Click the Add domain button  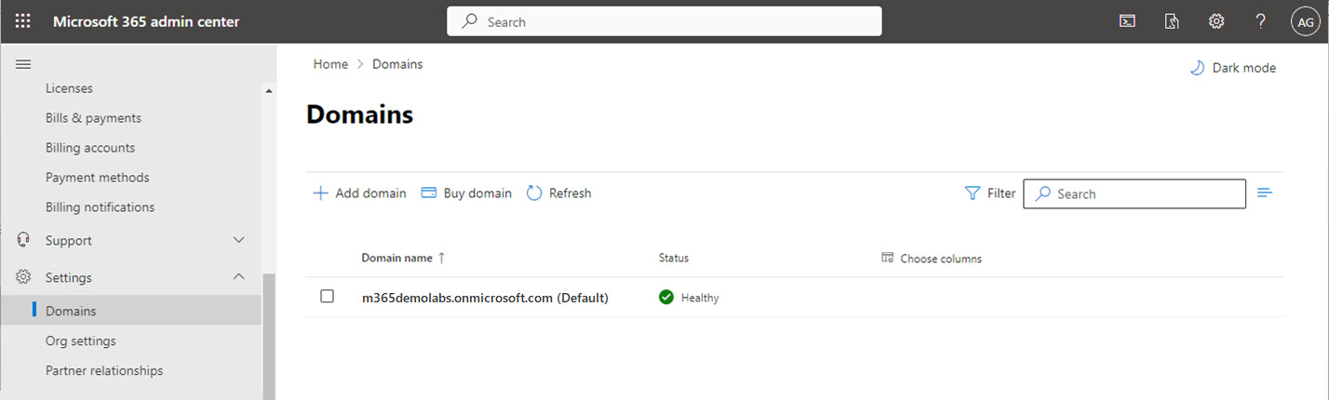[359, 193]
